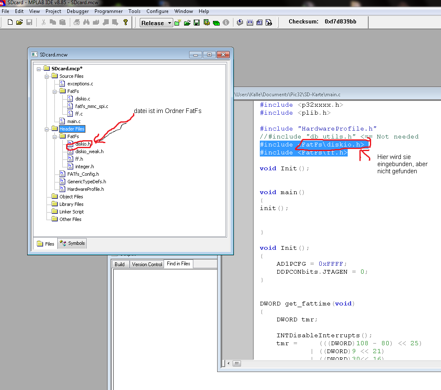Select HardwareProfile.h in Header Files
Image resolution: width=441 pixels, height=390 pixels.
(x=85, y=189)
